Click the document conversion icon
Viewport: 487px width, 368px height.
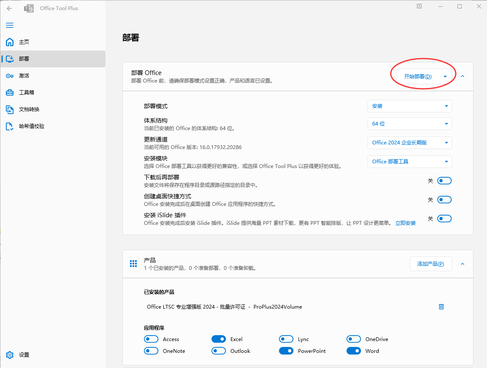(10, 109)
